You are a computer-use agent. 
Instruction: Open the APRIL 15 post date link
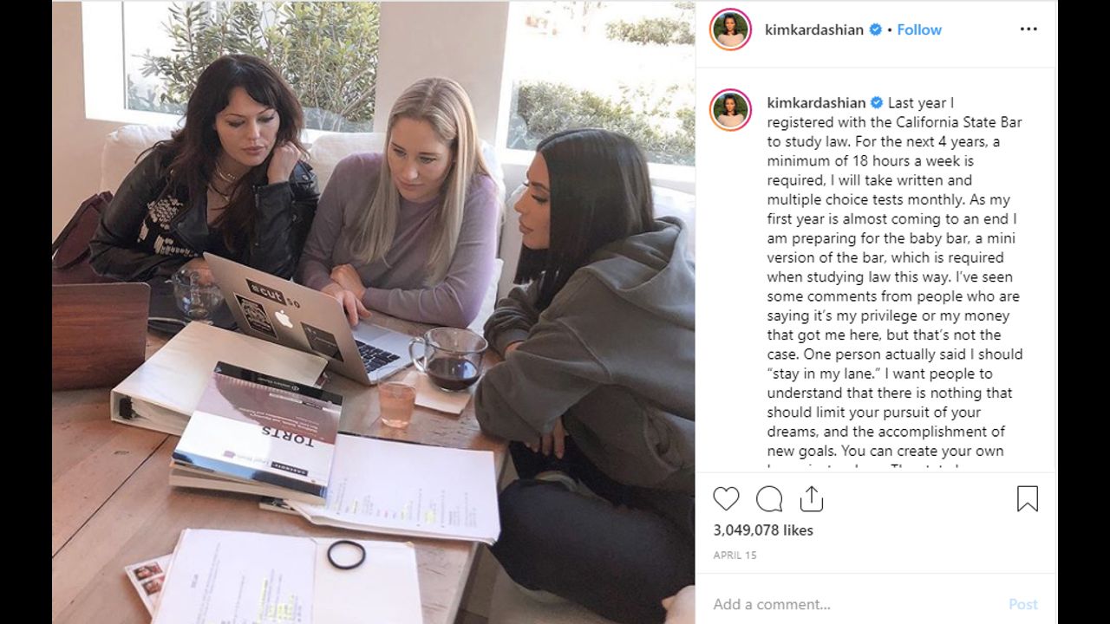click(x=735, y=556)
